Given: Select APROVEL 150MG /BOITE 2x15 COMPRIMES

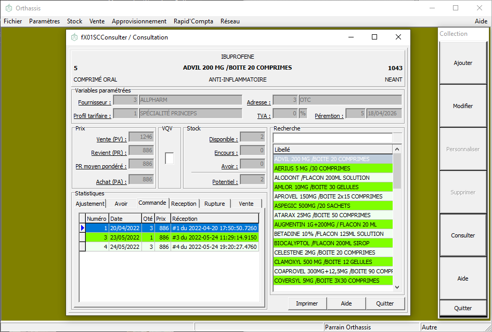Looking at the screenshot, I should (x=333, y=196).
